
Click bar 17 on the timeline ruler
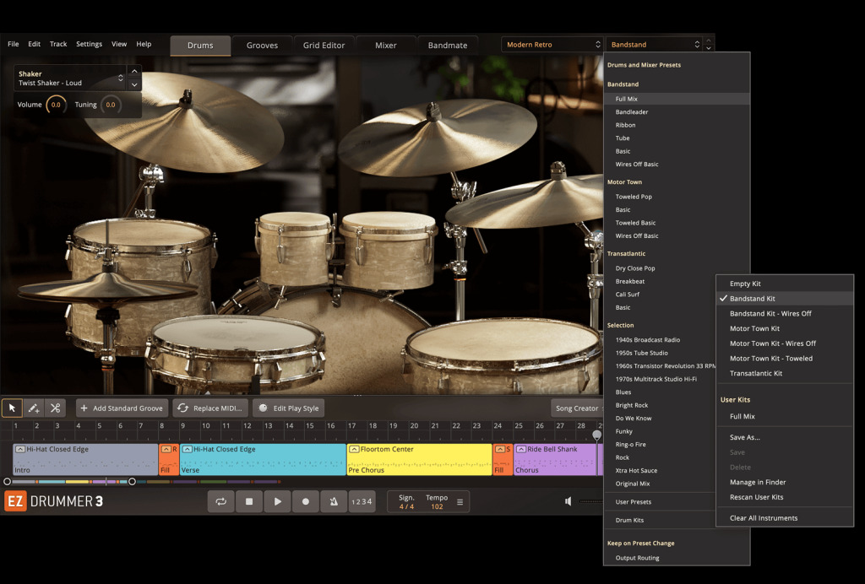pyautogui.click(x=351, y=426)
